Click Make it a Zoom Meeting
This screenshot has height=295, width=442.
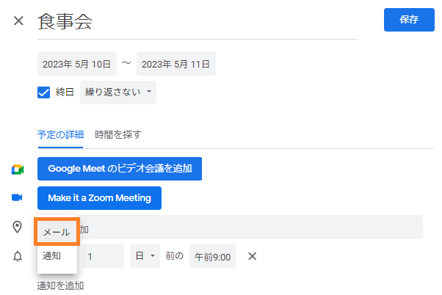point(99,198)
